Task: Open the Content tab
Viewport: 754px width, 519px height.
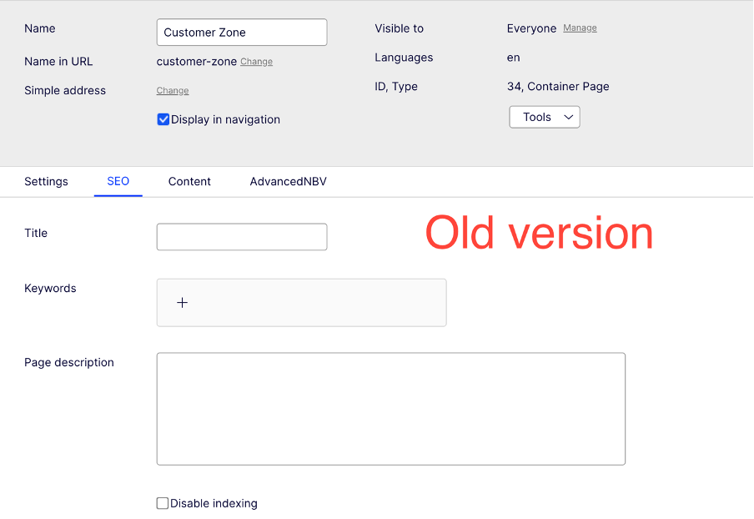Action: point(189,181)
